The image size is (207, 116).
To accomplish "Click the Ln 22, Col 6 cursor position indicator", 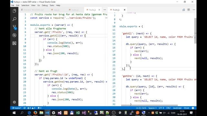I will coord(141,108).
